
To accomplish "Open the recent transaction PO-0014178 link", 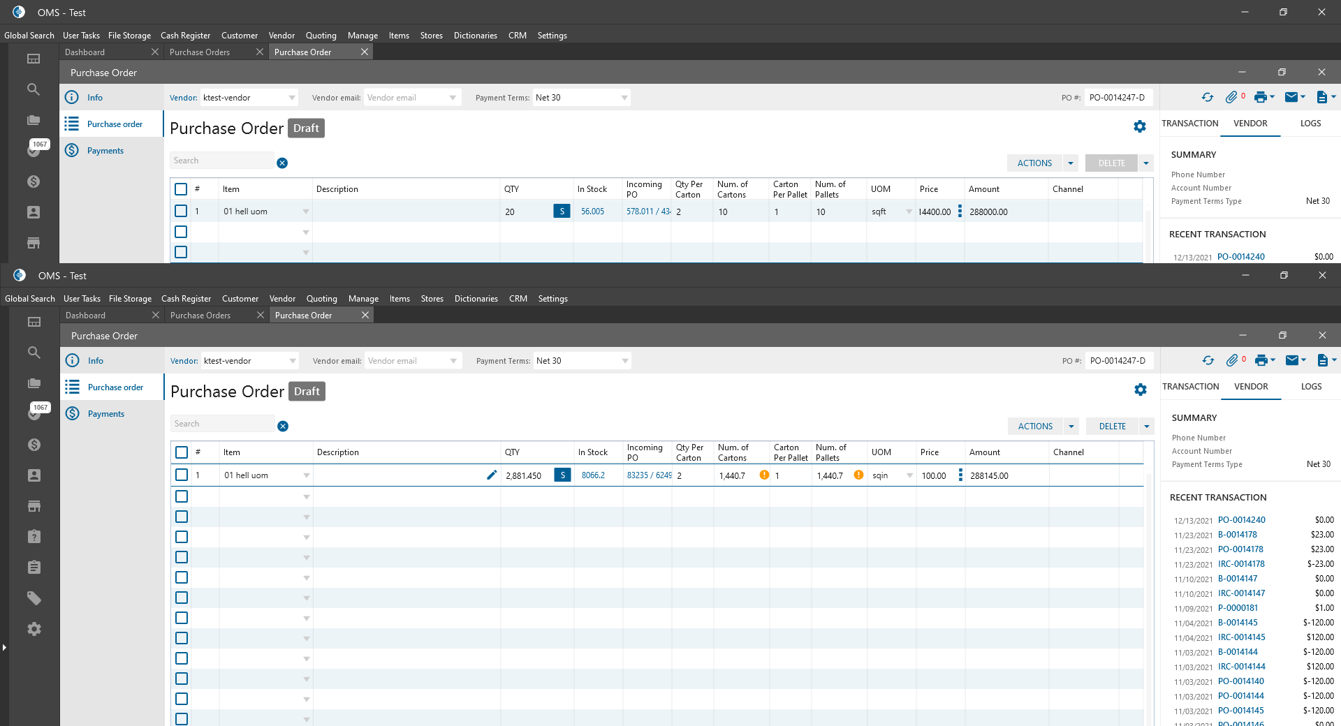I will click(x=1240, y=549).
